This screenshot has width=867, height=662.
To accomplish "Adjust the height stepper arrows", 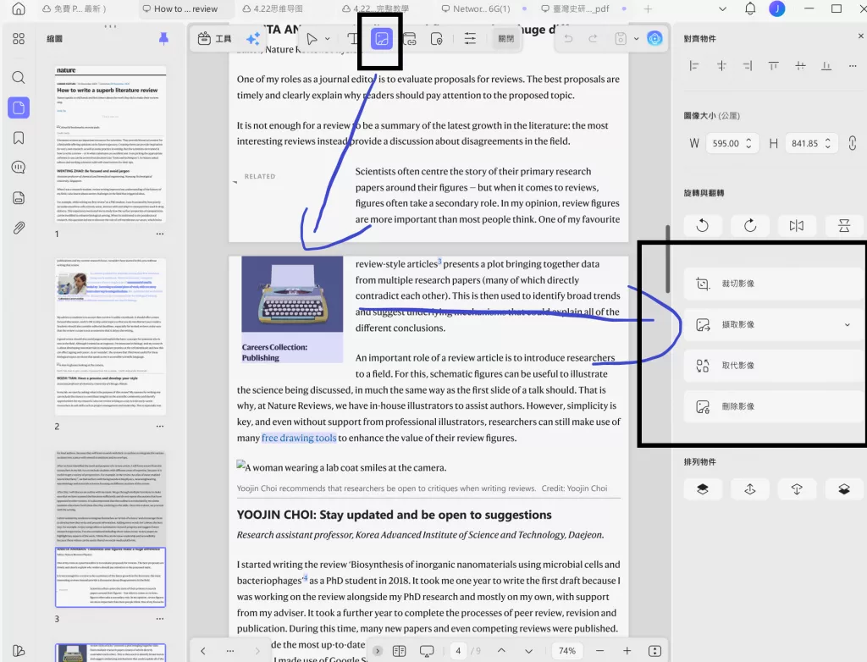I will click(x=828, y=143).
